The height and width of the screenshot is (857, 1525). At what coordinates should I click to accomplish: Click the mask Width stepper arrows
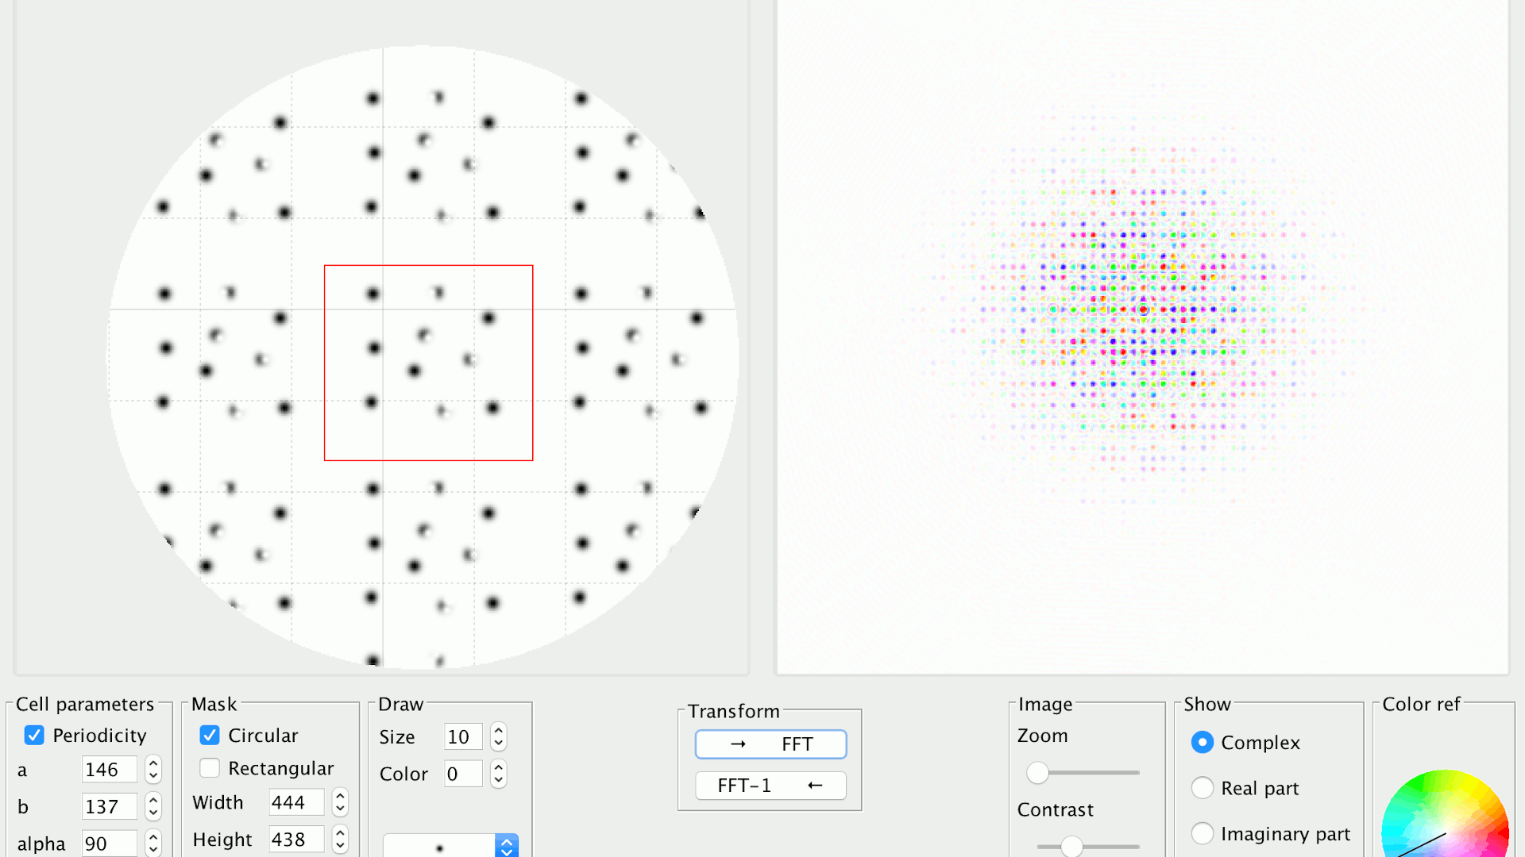pos(340,802)
